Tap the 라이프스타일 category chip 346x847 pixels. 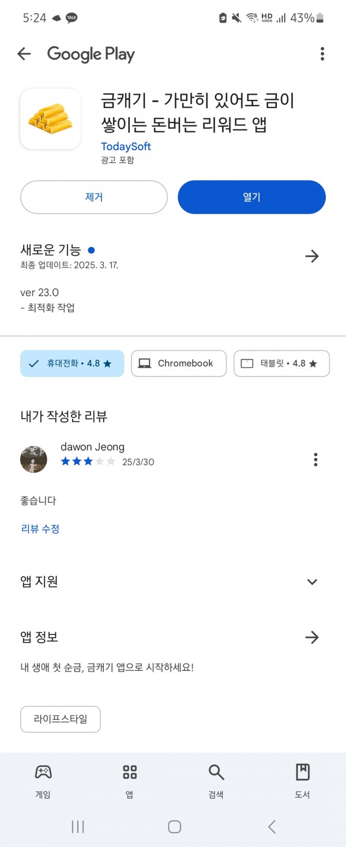61,719
